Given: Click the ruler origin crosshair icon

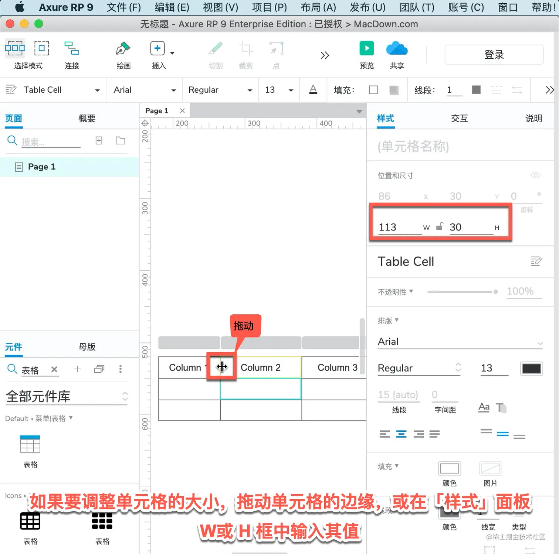Looking at the screenshot, I should pos(145,123).
